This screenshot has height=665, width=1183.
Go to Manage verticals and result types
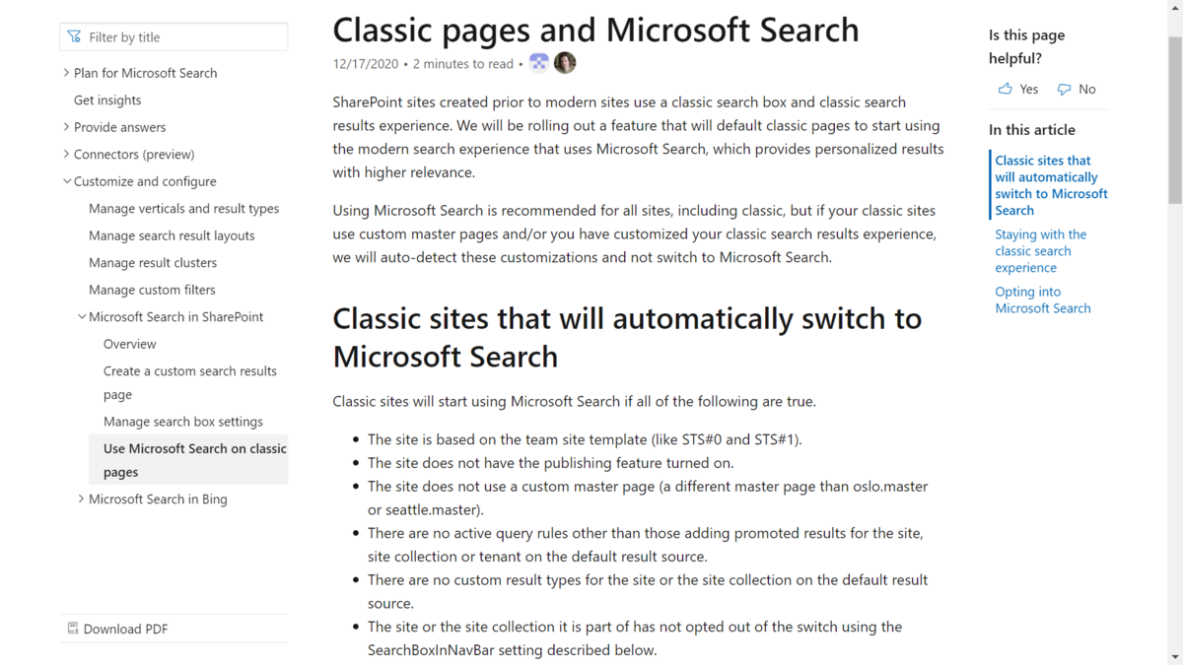pos(183,209)
